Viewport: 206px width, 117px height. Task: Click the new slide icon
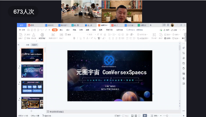(53, 35)
